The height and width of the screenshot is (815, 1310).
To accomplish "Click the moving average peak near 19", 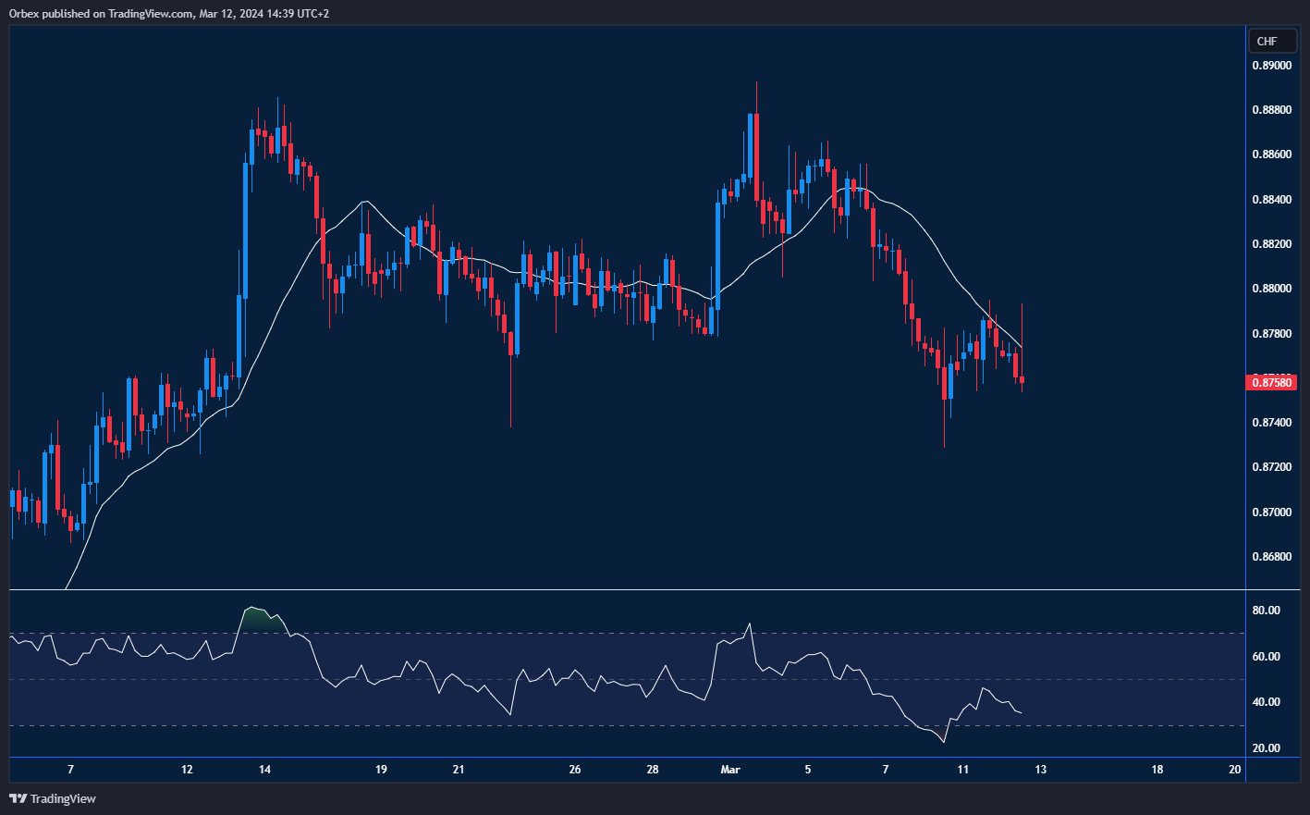I will [x=367, y=202].
